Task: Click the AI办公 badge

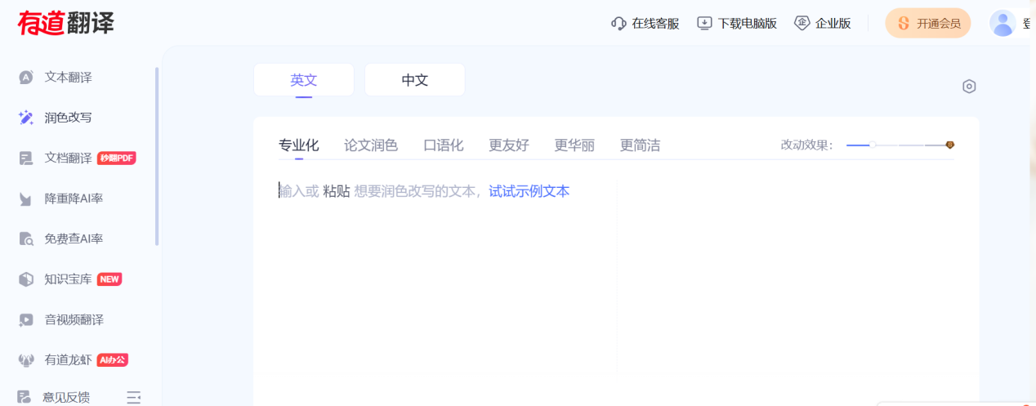Action: pos(113,360)
